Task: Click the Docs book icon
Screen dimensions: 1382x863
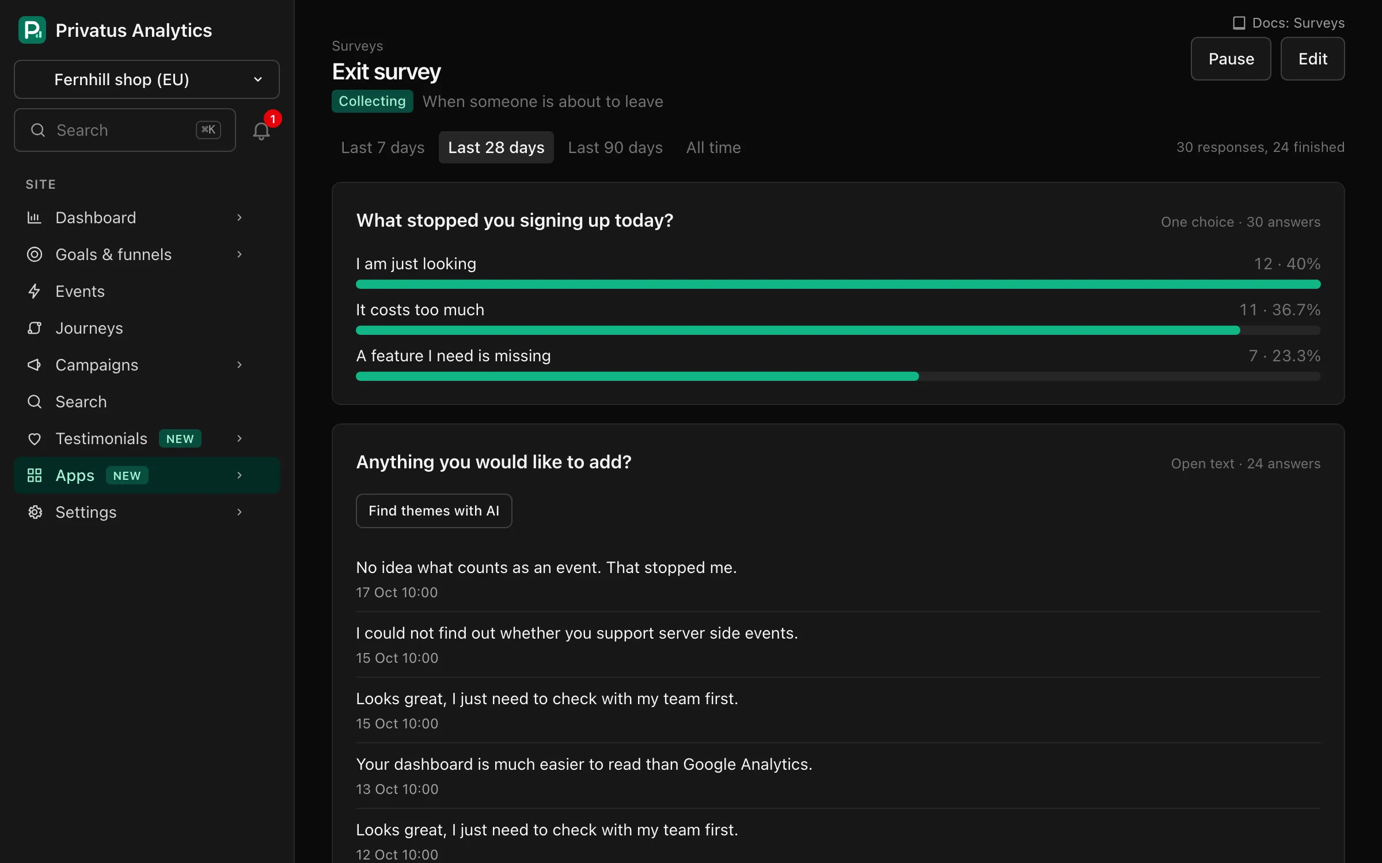Action: click(1239, 23)
